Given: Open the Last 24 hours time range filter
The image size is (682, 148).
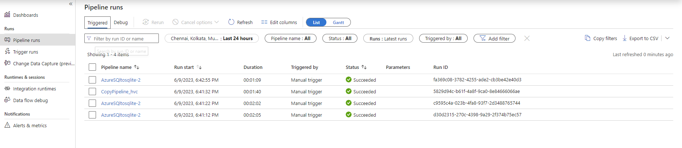Looking at the screenshot, I should pos(212,38).
